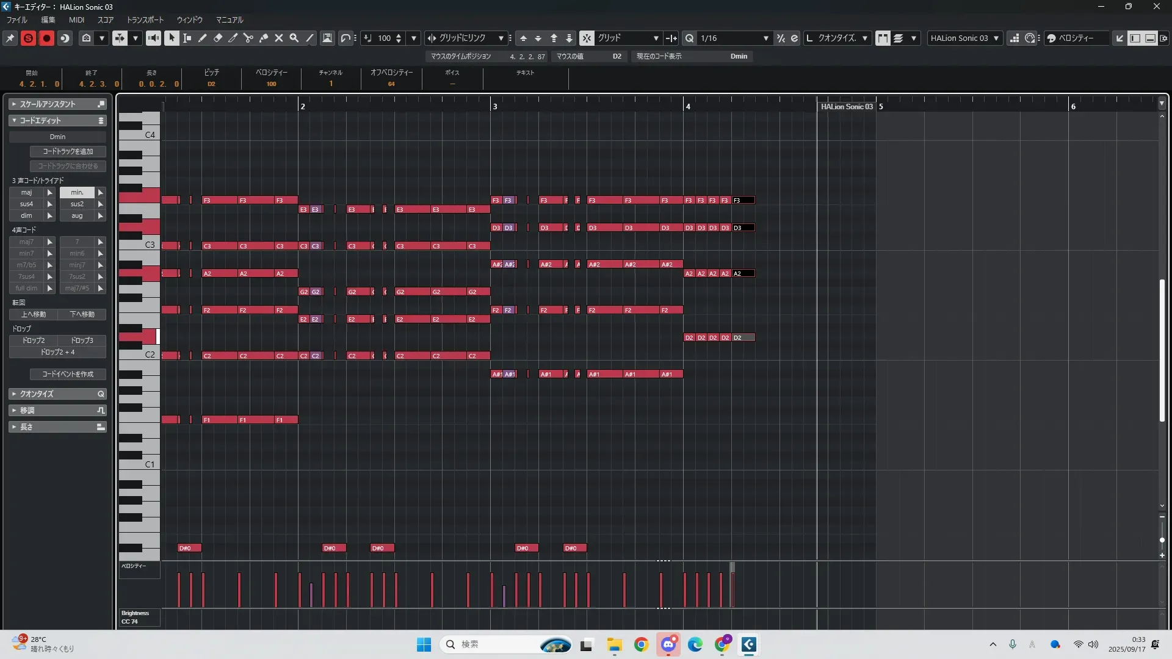Click the ドロップ2 + 4 button
This screenshot has height=659, width=1172.
click(57, 352)
